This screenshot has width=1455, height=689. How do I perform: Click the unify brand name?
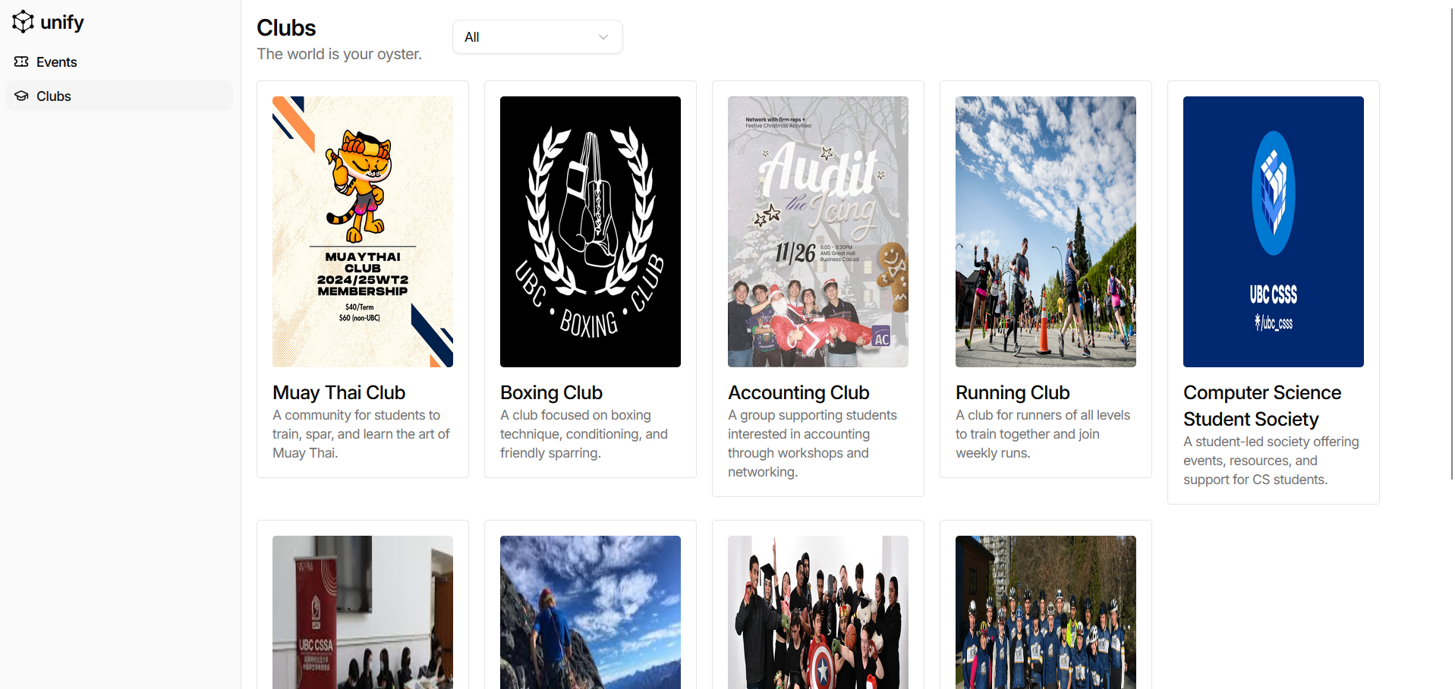click(x=62, y=23)
